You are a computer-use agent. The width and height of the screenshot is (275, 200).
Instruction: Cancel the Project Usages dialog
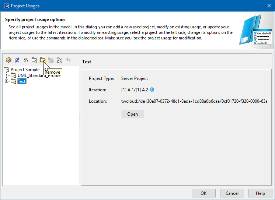[x=232, y=193]
